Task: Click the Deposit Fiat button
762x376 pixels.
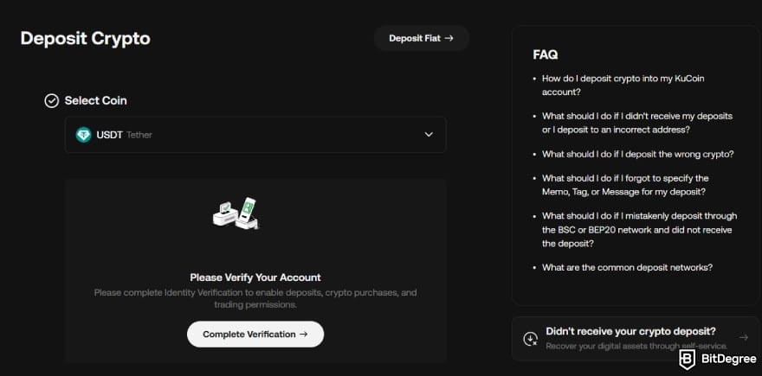Action: [422, 38]
